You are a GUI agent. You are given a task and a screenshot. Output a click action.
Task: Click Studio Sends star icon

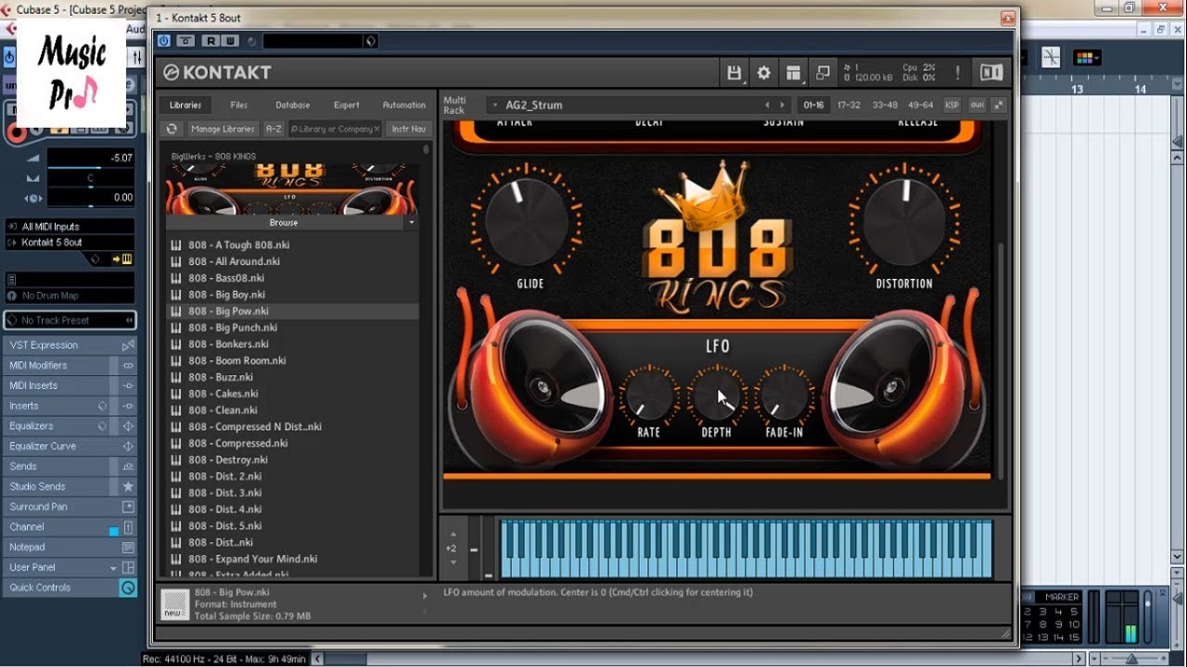(128, 486)
